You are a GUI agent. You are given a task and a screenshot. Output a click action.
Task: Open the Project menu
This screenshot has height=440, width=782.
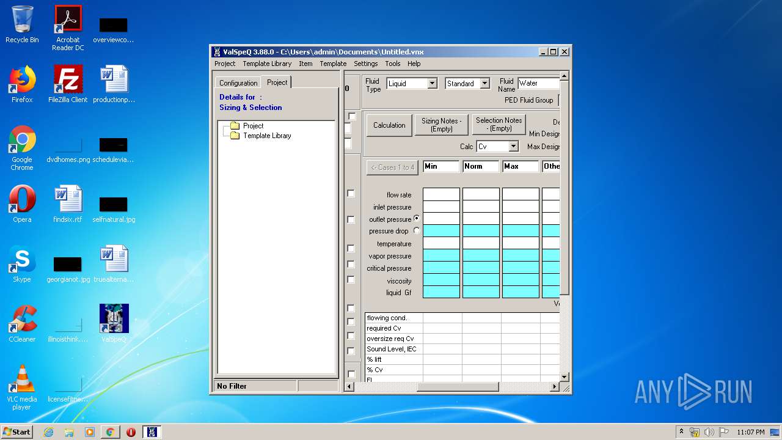point(225,64)
